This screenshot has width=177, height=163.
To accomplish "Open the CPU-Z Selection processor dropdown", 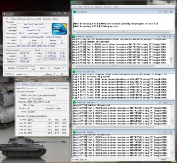I will click(x=33, y=68).
